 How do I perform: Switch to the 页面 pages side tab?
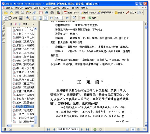(3, 35)
